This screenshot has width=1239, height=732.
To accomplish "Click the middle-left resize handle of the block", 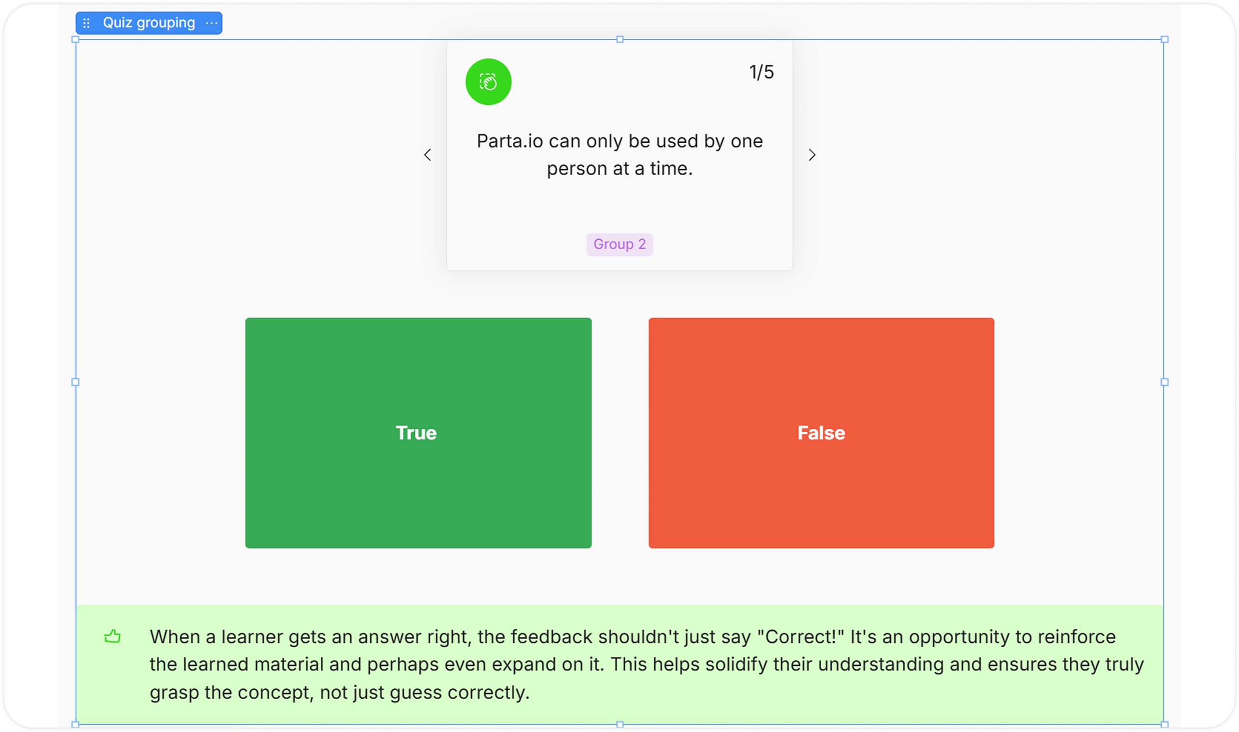I will pos(75,382).
